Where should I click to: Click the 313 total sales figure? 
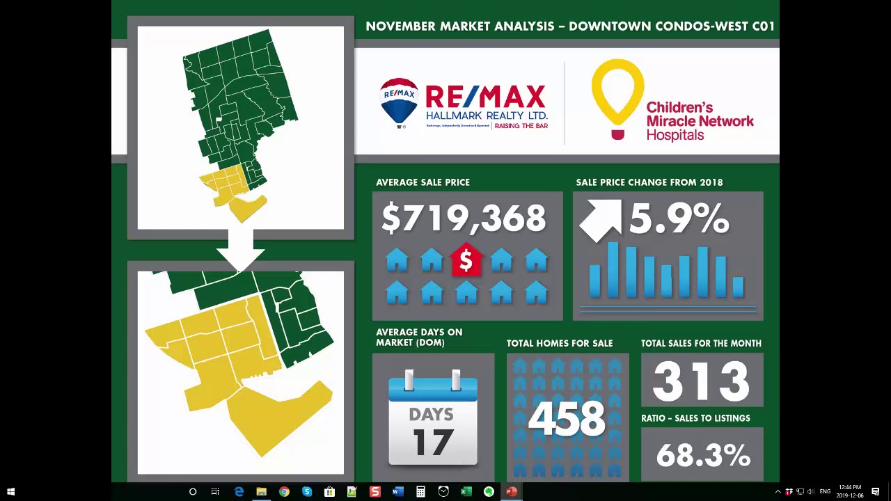[x=701, y=381]
